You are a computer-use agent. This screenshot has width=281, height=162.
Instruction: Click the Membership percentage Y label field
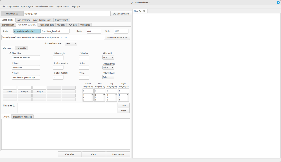click(26, 77)
